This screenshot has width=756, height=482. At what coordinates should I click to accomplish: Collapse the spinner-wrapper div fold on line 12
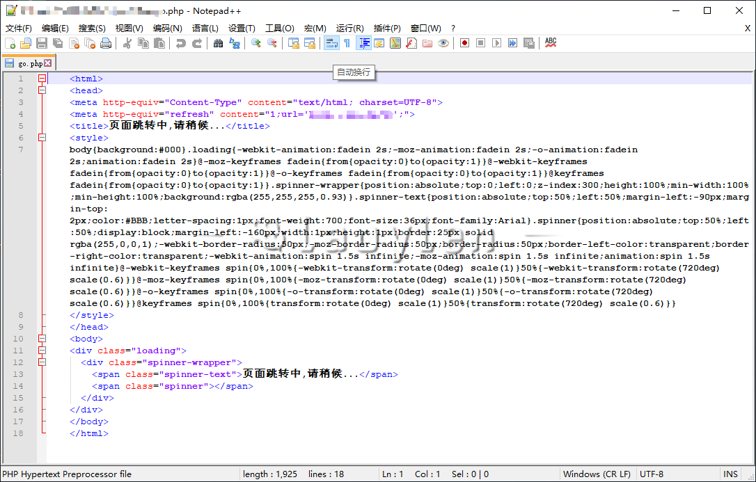(x=42, y=362)
